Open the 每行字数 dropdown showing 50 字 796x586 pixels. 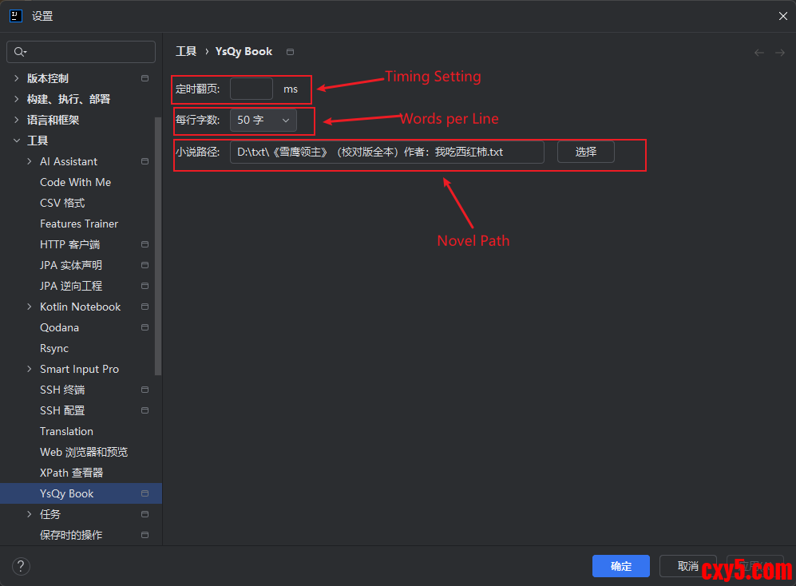[x=263, y=120]
